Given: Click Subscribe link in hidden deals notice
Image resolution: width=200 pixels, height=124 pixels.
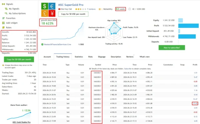Looking at the screenshot, I should click(128, 69).
